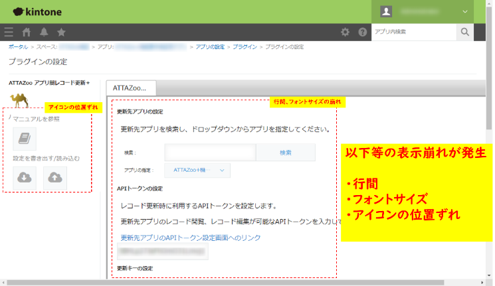Viewport: 495px width, 286px height.
Task: Click the camel plugin icon
Action: coord(19,100)
